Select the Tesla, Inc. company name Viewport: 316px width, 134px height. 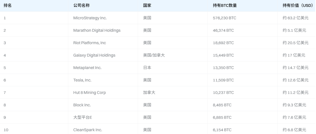[x=82, y=80]
